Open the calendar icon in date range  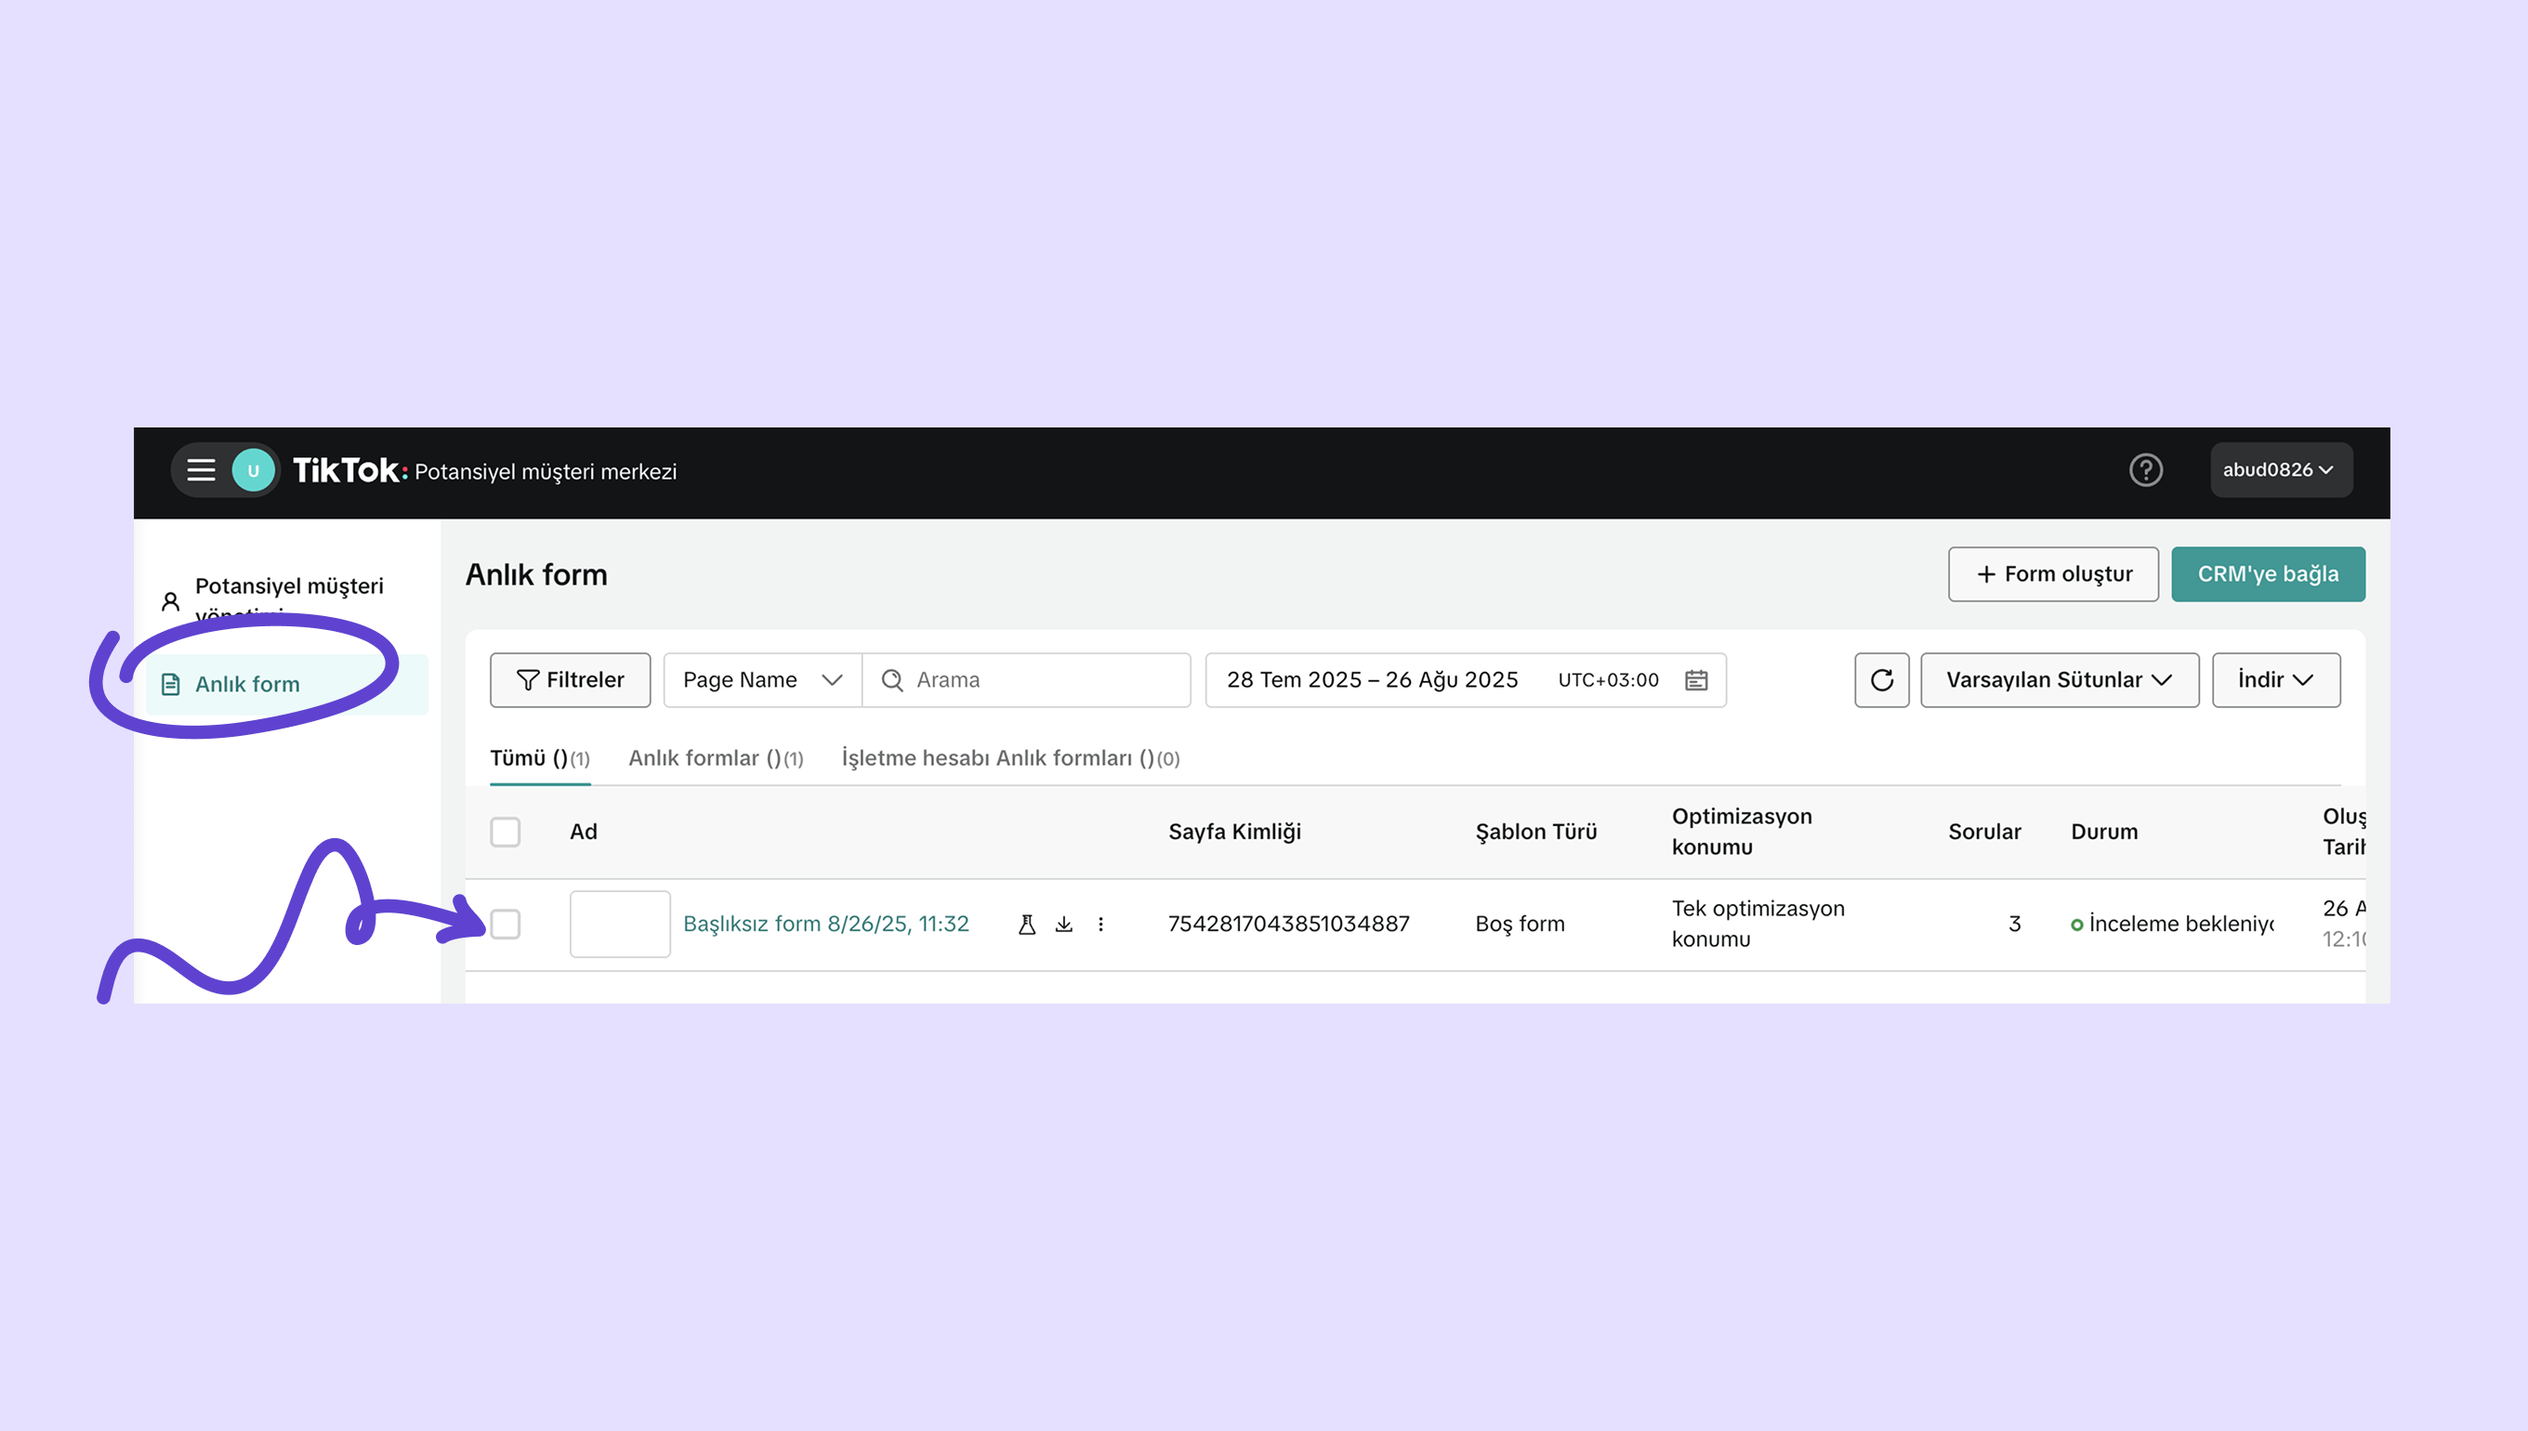[x=1695, y=679]
